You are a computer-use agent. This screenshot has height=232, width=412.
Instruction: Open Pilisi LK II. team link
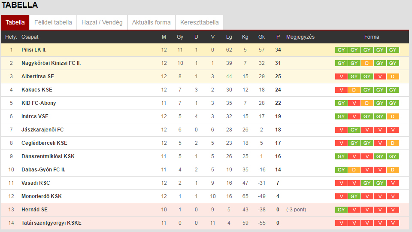(34, 50)
